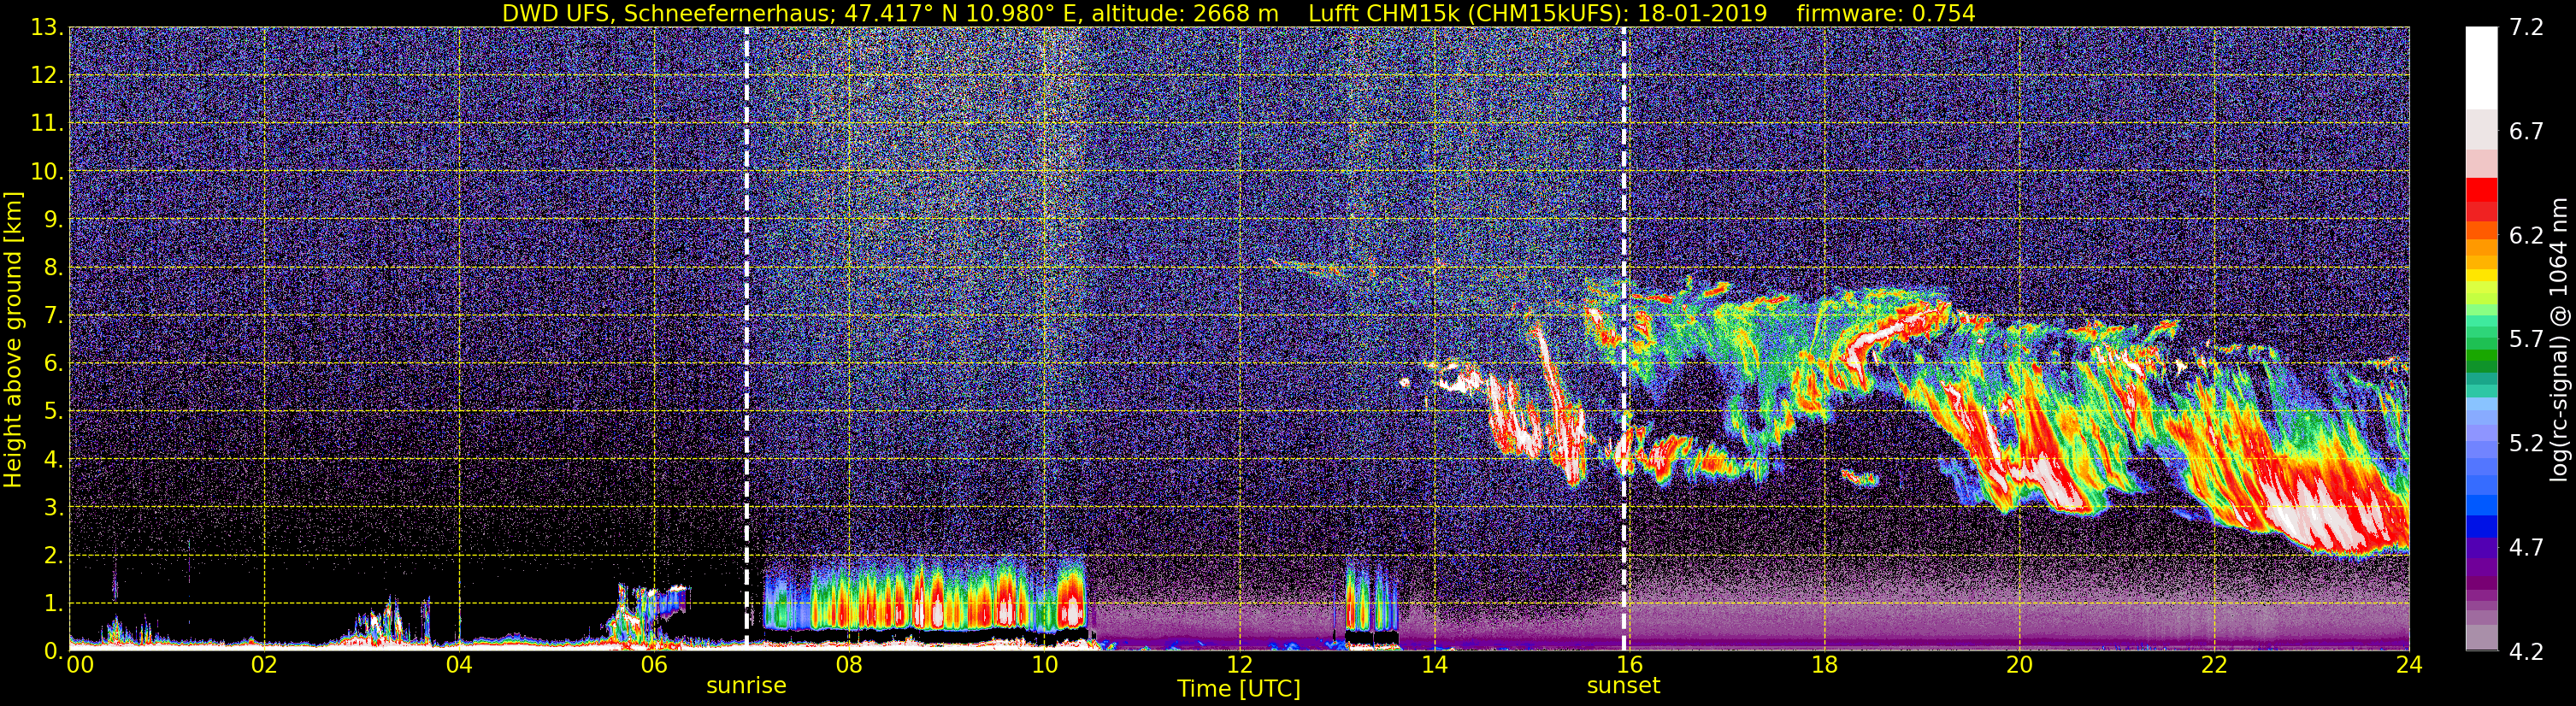The width and height of the screenshot is (2576, 706).
Task: Click the time axis tick '12'
Action: pyautogui.click(x=1239, y=666)
